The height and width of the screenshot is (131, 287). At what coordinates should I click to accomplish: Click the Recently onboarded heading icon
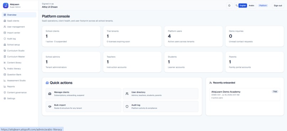pos(210,83)
